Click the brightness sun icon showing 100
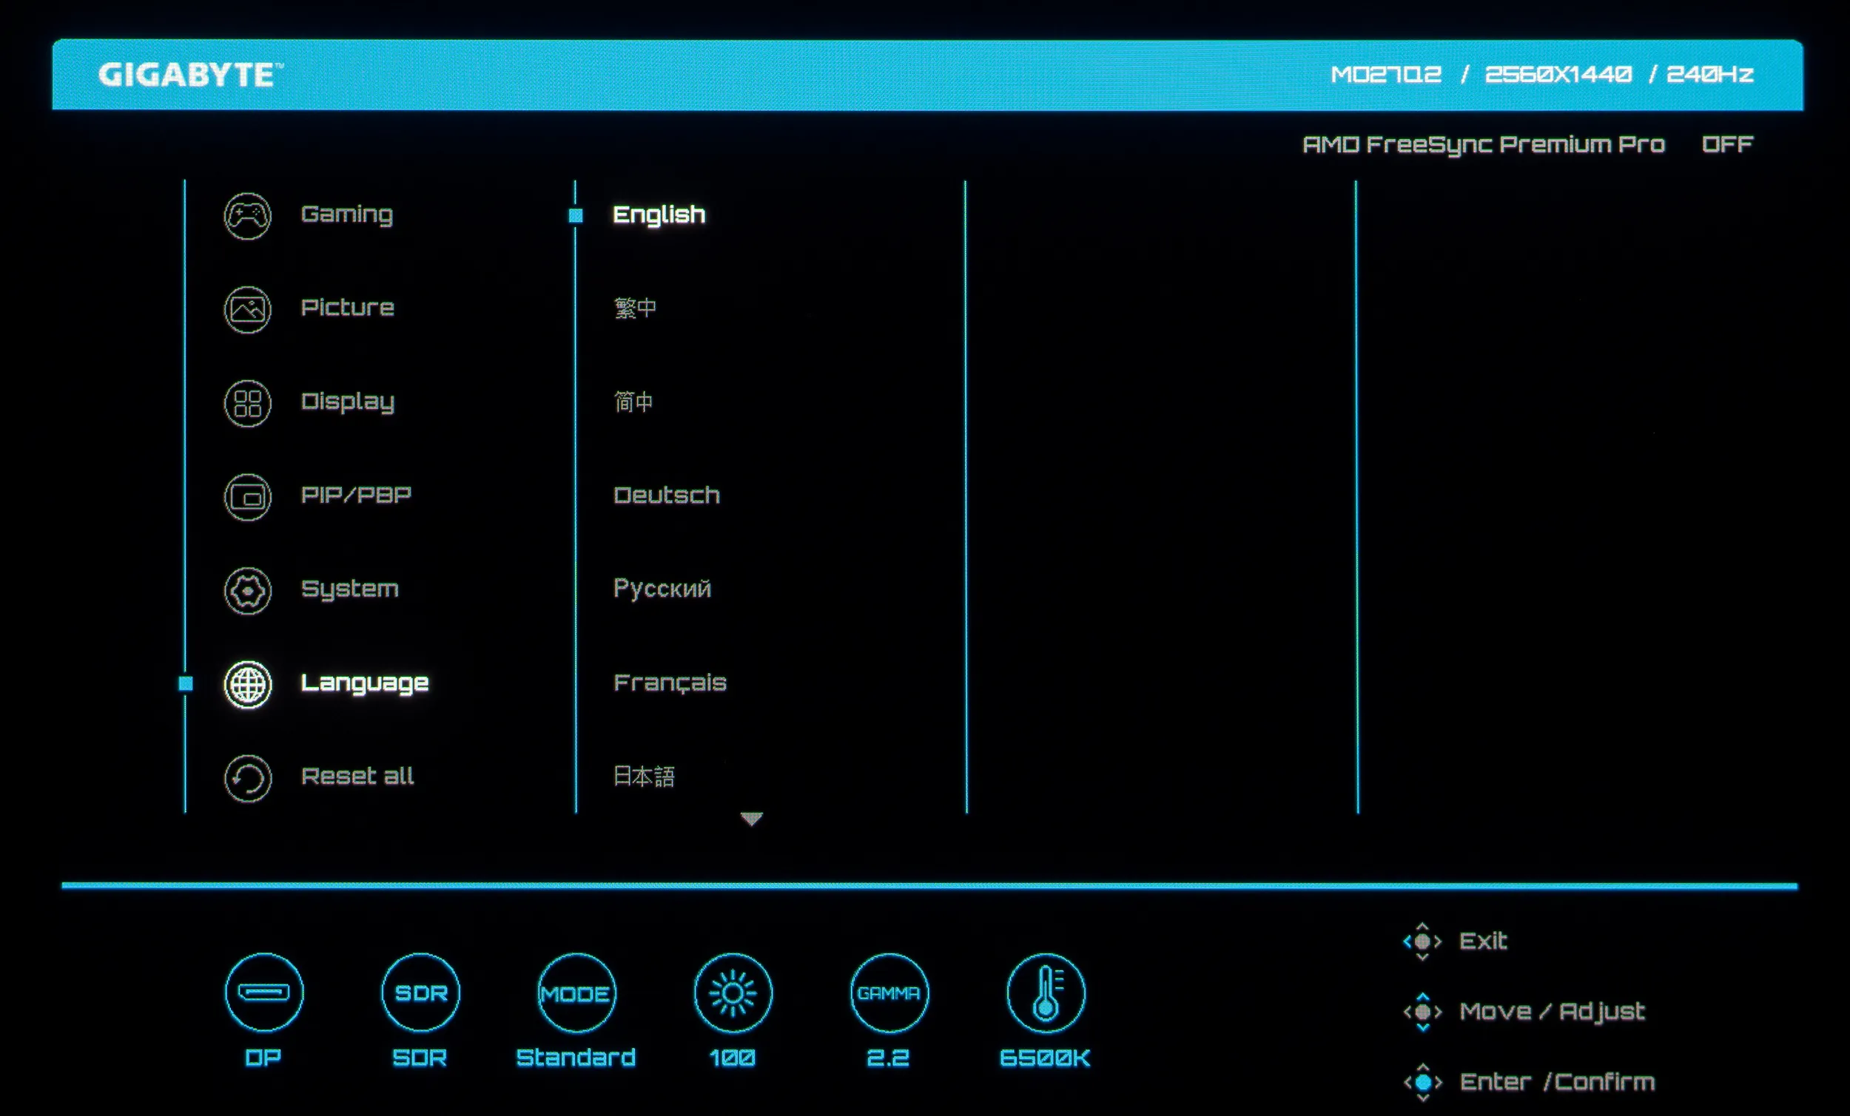 (733, 992)
